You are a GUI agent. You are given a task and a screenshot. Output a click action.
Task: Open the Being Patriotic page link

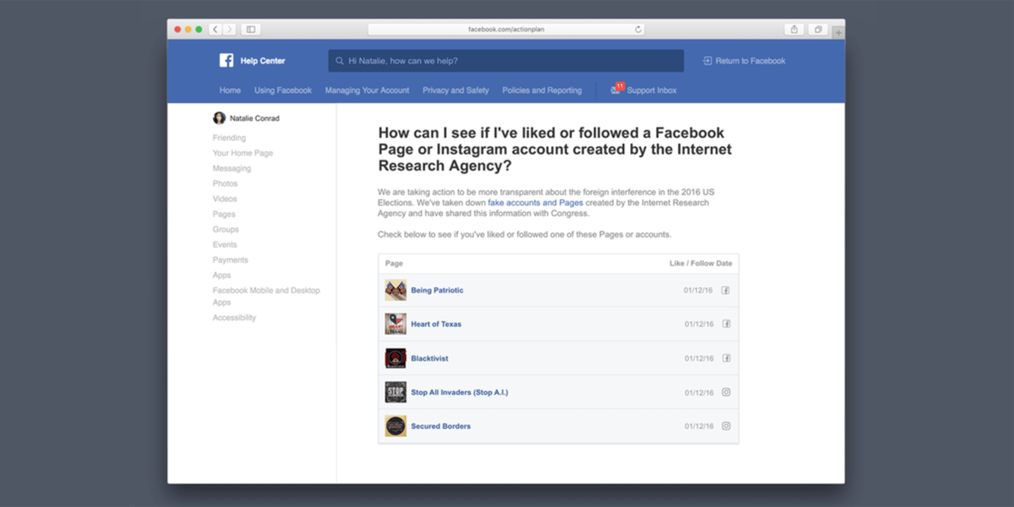(437, 290)
